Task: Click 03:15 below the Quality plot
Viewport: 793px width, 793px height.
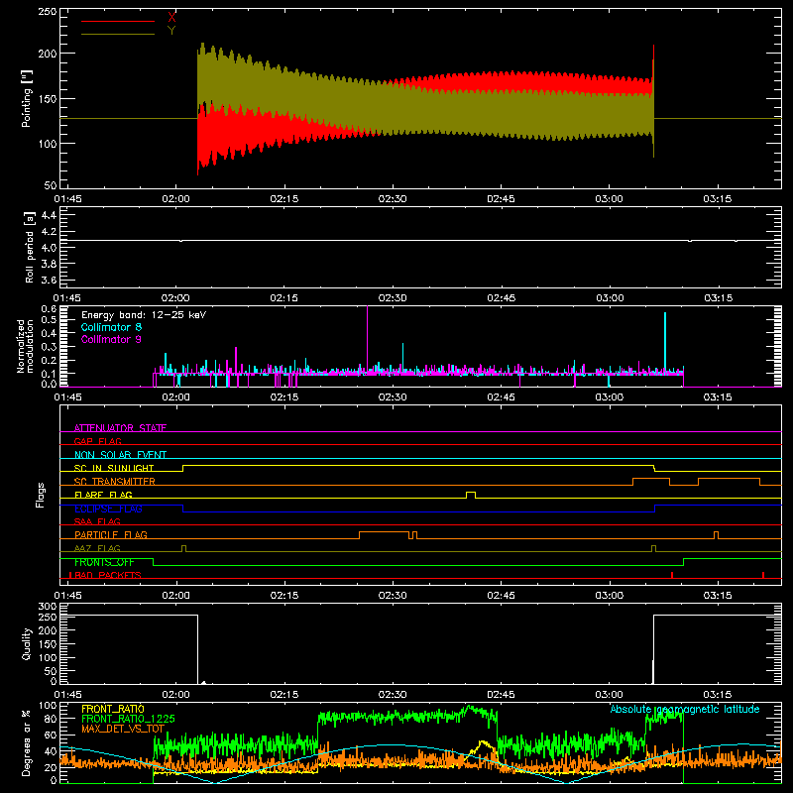Action: pyautogui.click(x=717, y=695)
